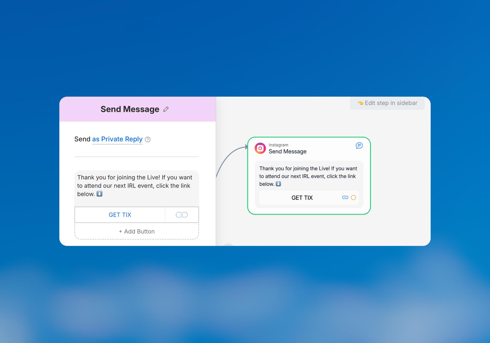Click the pencil icon beside Send Message title
The image size is (490, 343).
coord(166,109)
